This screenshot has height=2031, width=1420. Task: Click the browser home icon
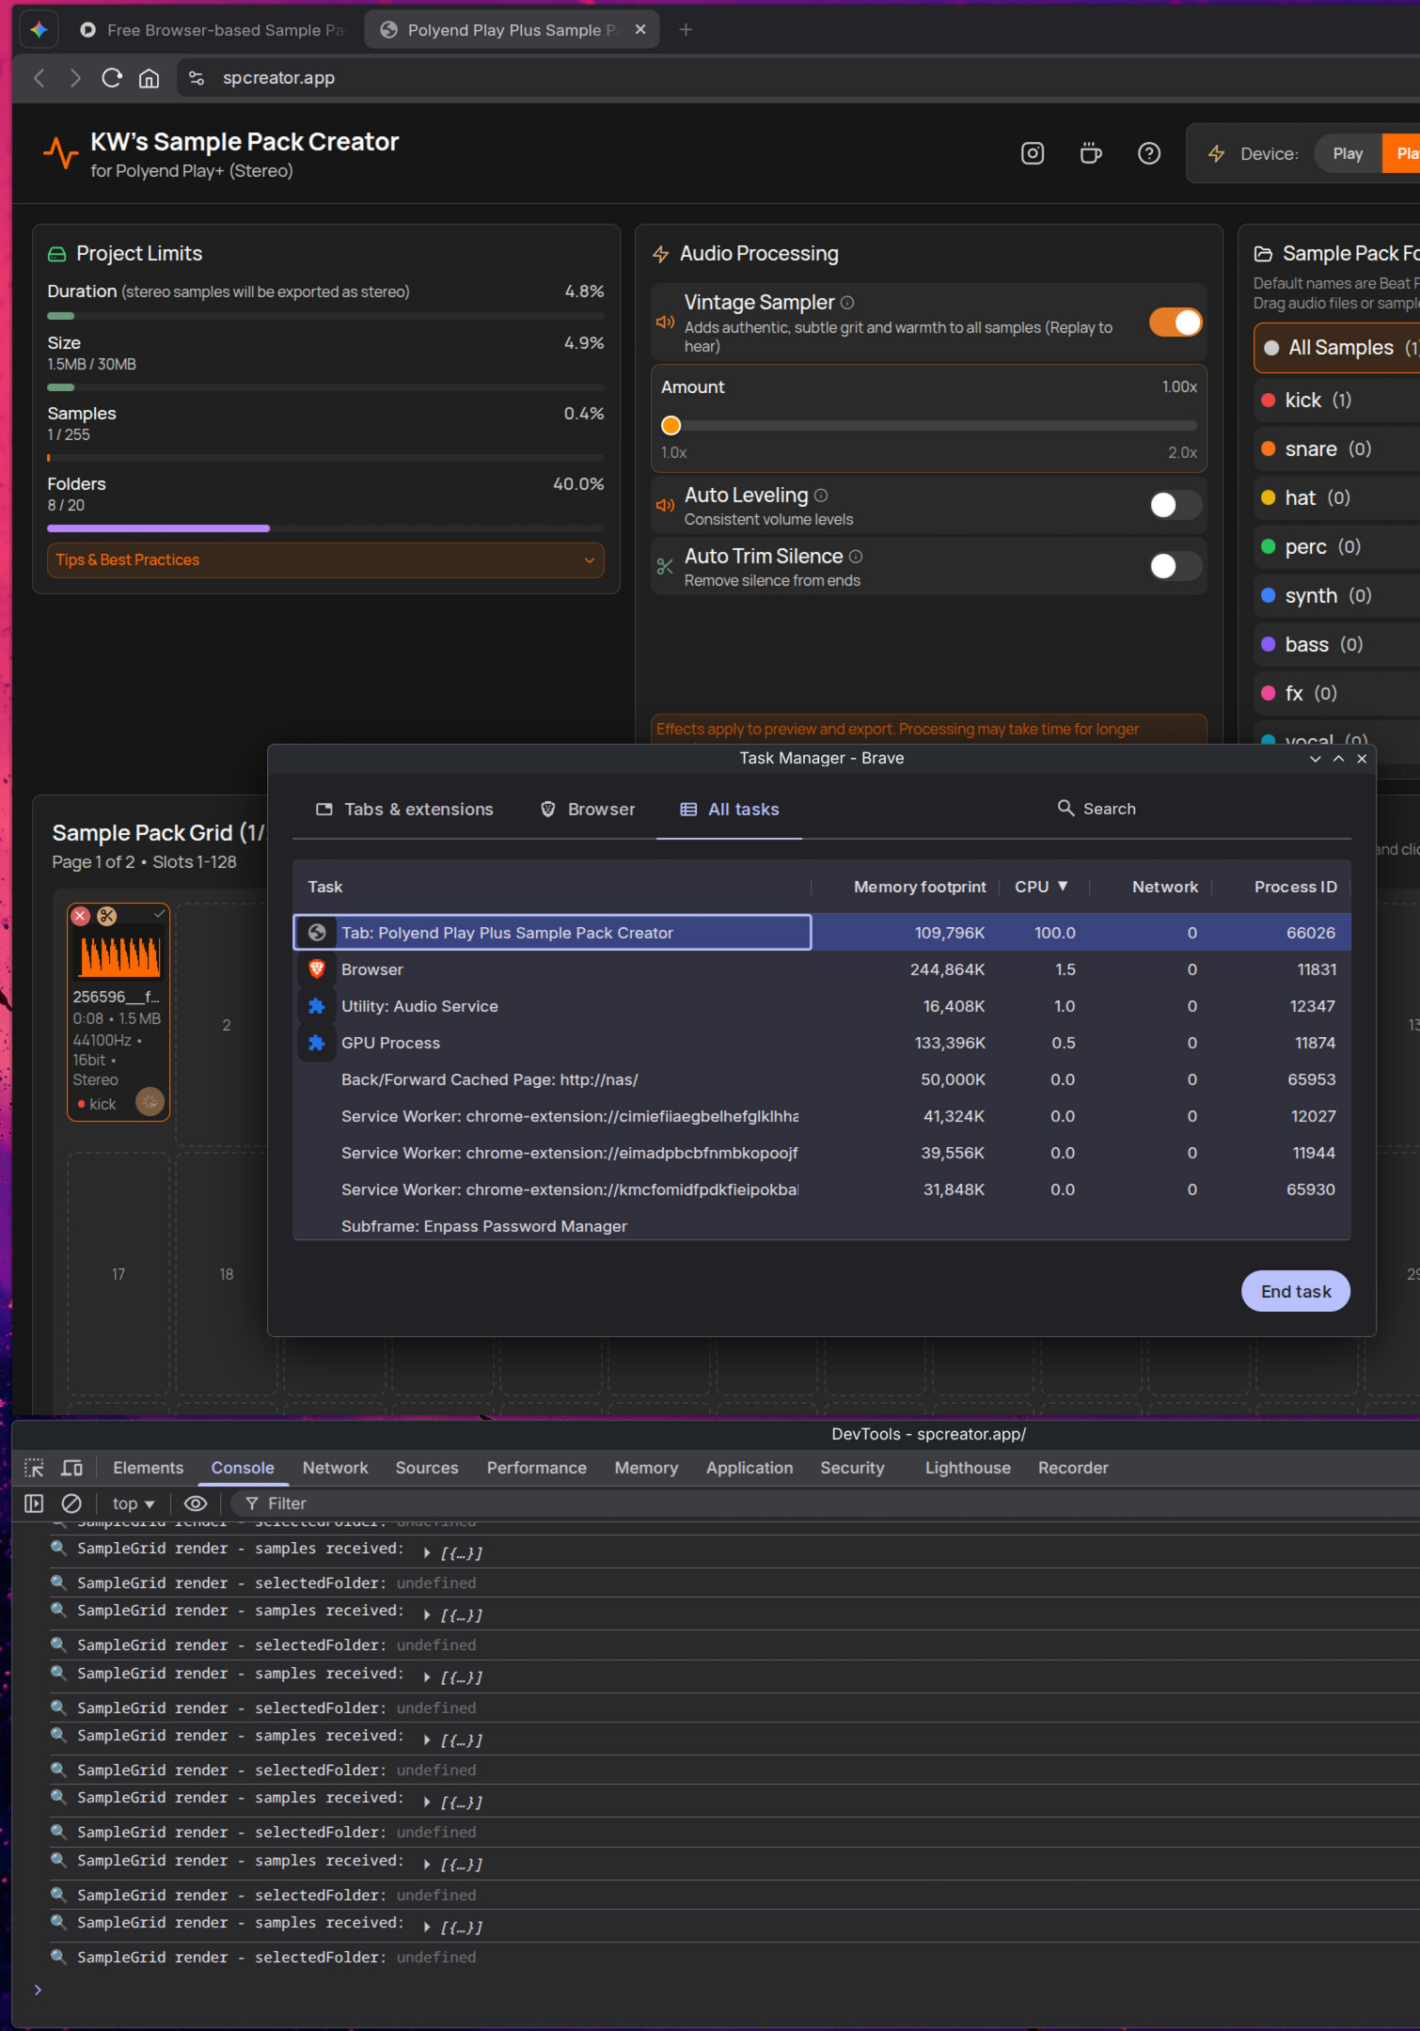[x=149, y=78]
